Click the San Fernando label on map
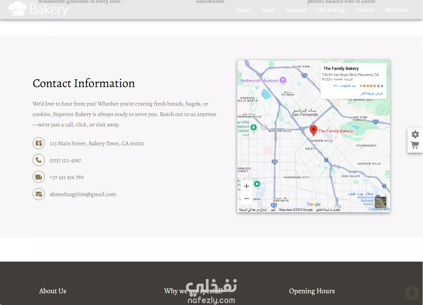The image size is (423, 305). [x=305, y=112]
